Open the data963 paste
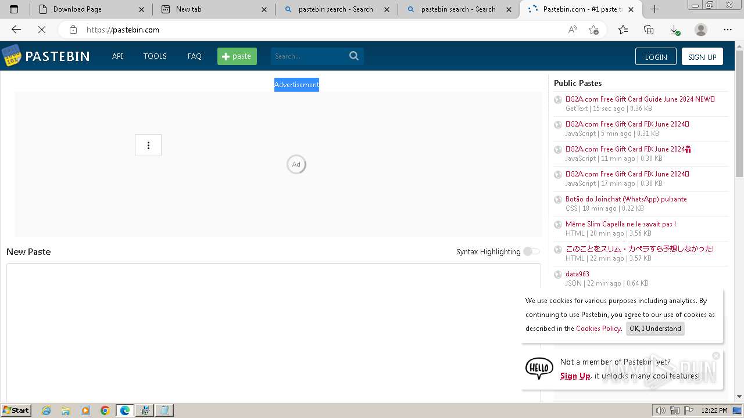 (577, 274)
